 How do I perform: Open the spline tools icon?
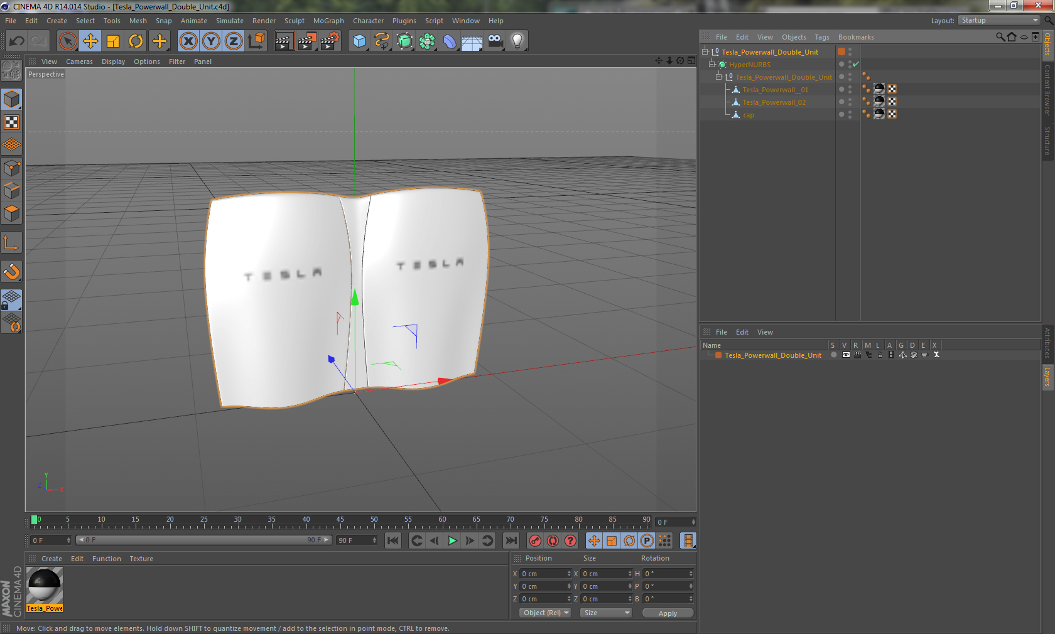point(382,41)
